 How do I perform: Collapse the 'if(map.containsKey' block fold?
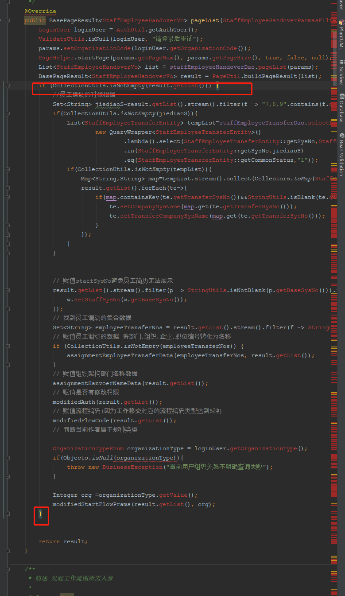pyautogui.click(x=8, y=197)
